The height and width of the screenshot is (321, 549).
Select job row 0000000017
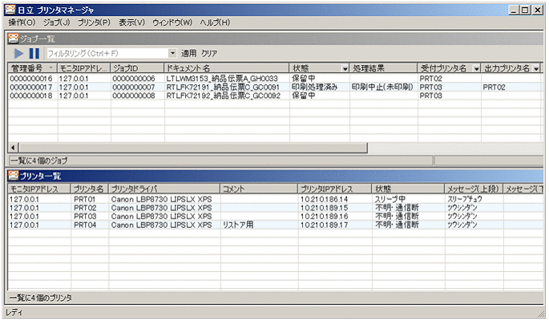(x=274, y=87)
